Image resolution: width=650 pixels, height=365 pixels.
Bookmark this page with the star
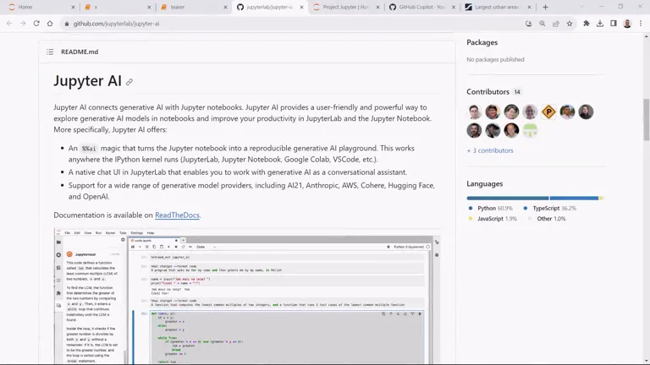pos(570,24)
